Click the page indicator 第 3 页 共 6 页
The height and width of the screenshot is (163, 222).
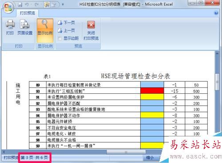click(34, 158)
